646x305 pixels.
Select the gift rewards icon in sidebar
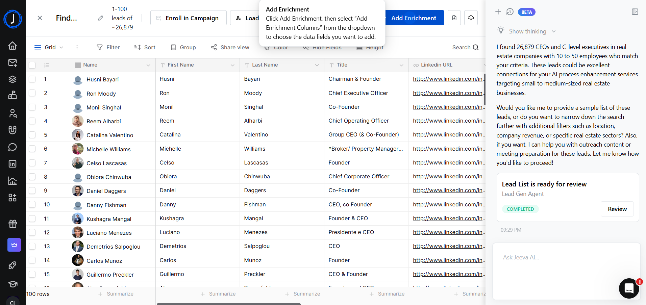click(13, 224)
